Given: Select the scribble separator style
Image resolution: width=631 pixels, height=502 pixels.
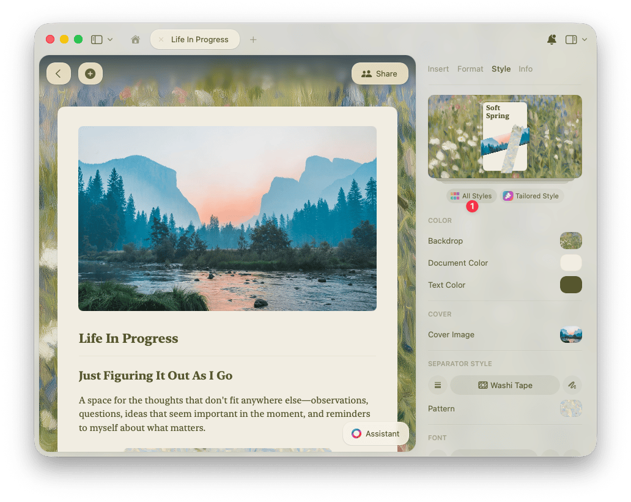Looking at the screenshot, I should (572, 385).
